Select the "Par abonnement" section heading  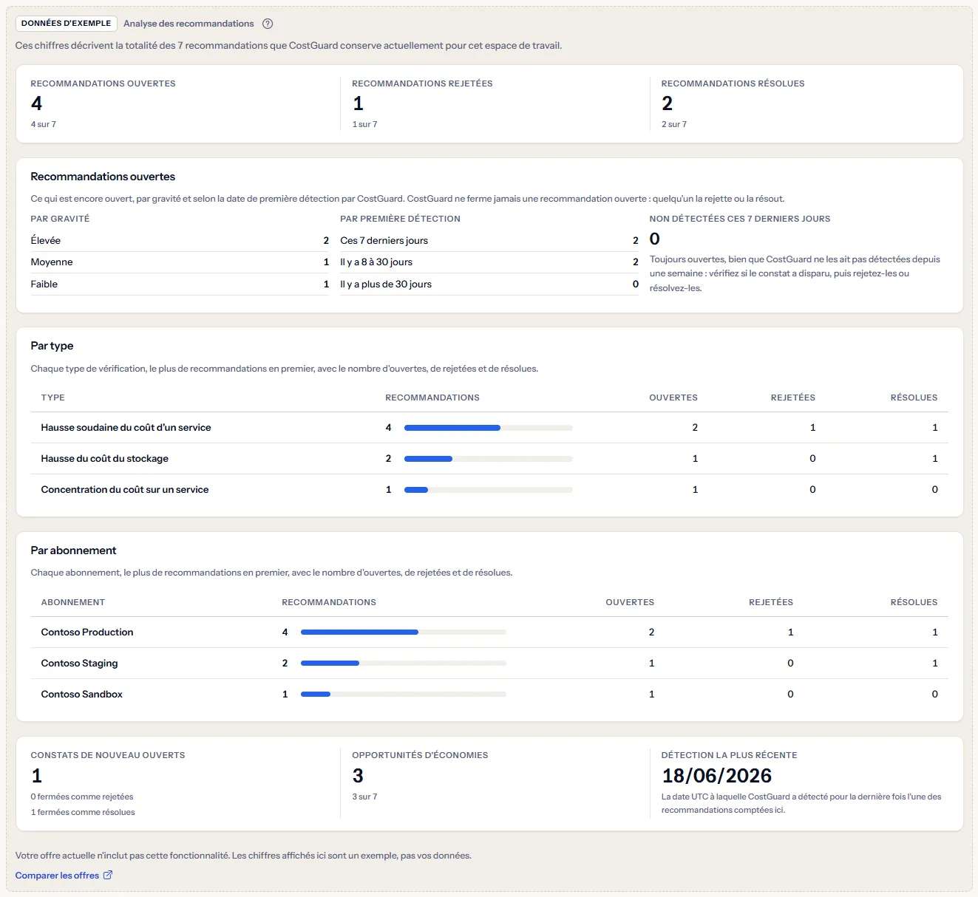[73, 550]
